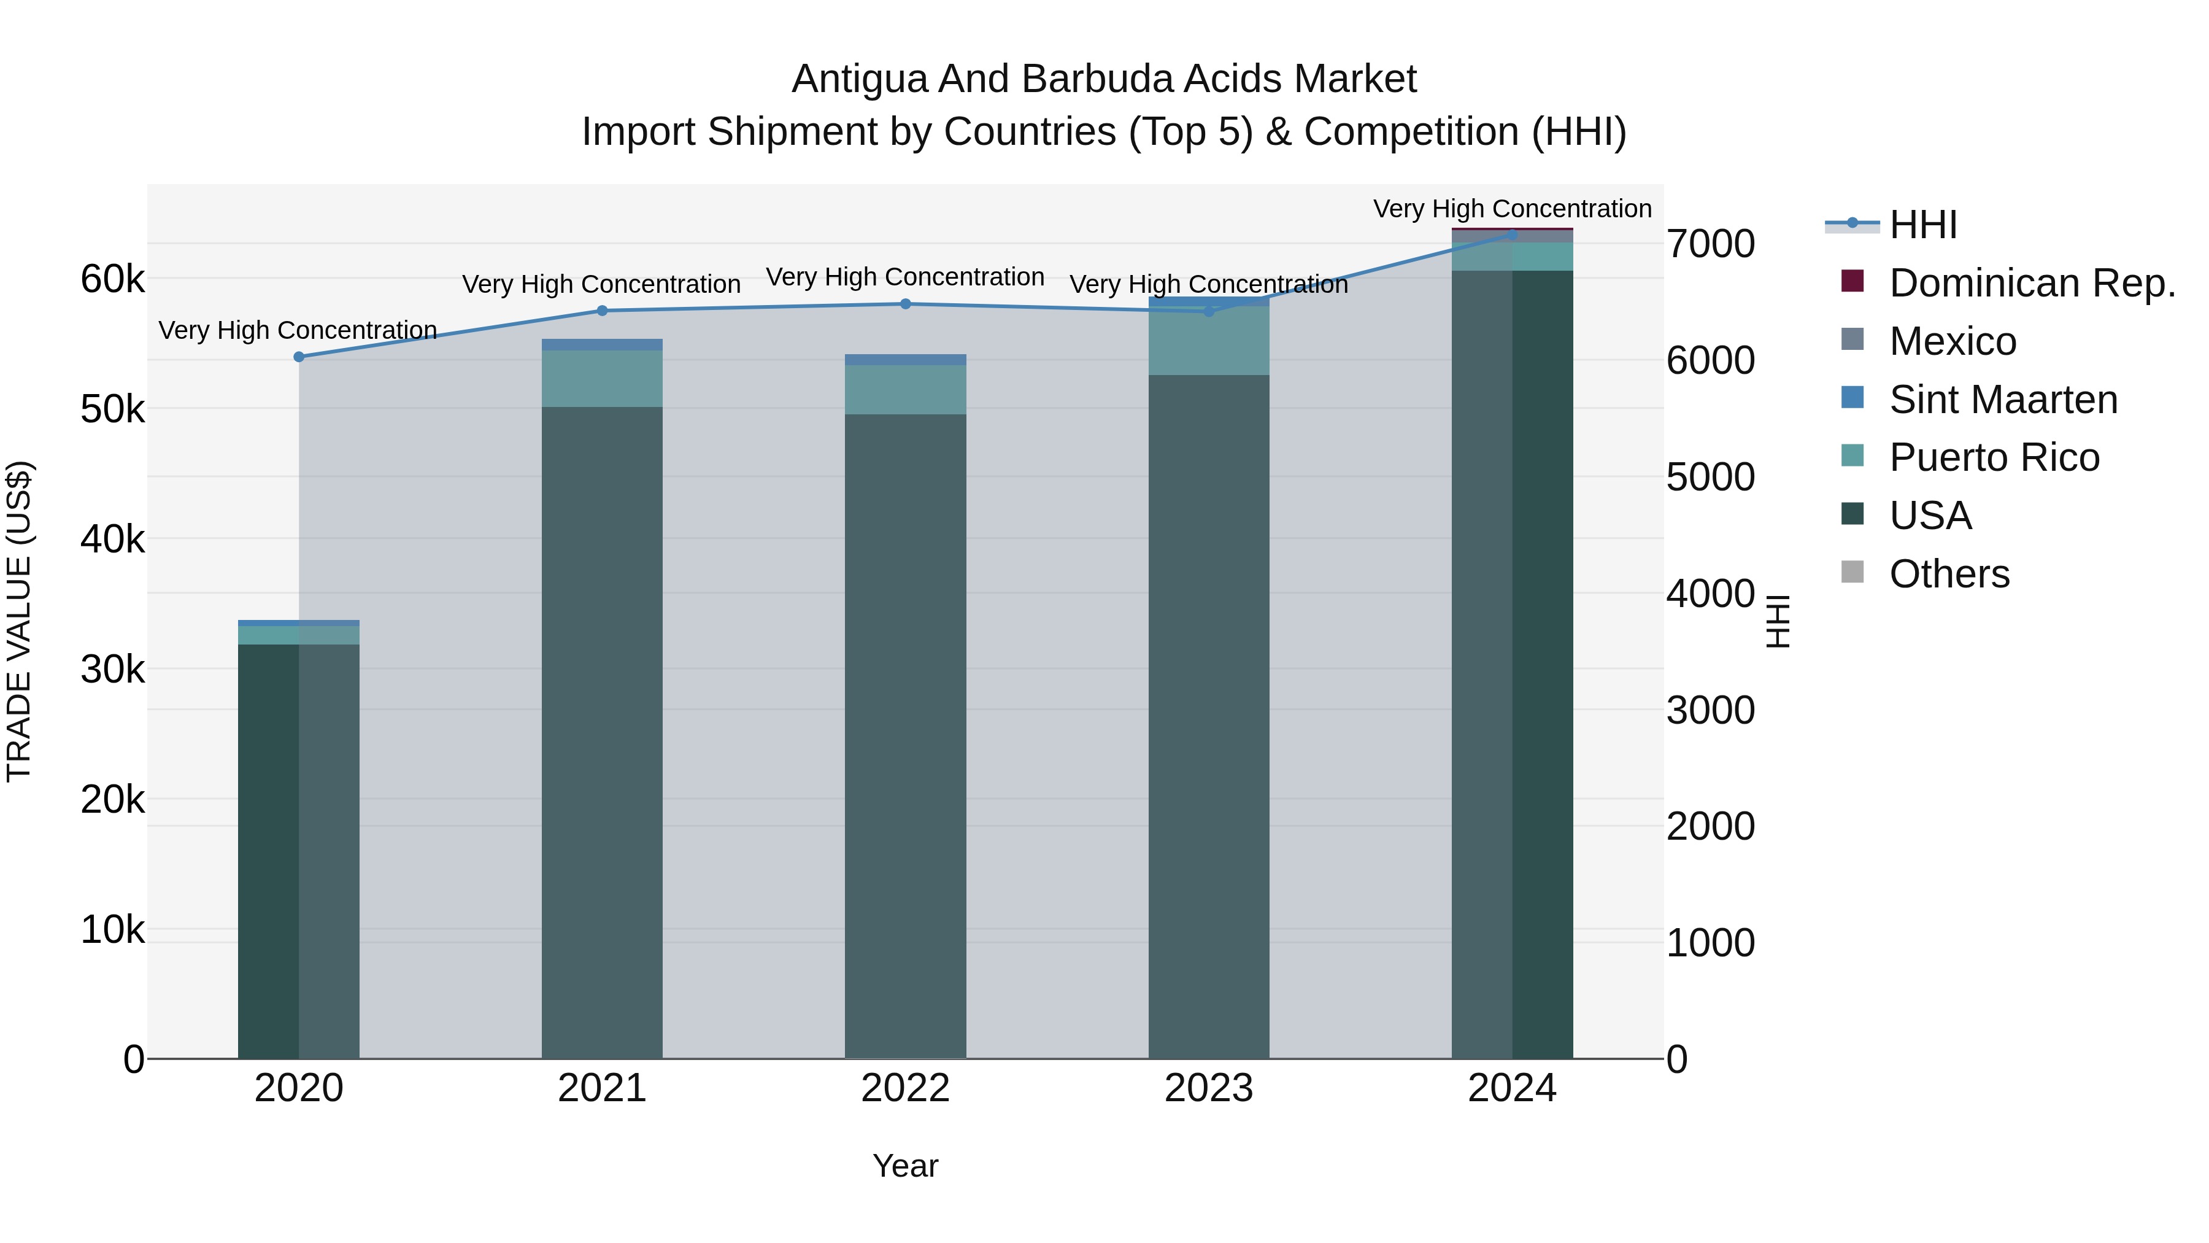Click the 2024 HHI data point
This screenshot has width=2209, height=1243.
tap(1513, 234)
